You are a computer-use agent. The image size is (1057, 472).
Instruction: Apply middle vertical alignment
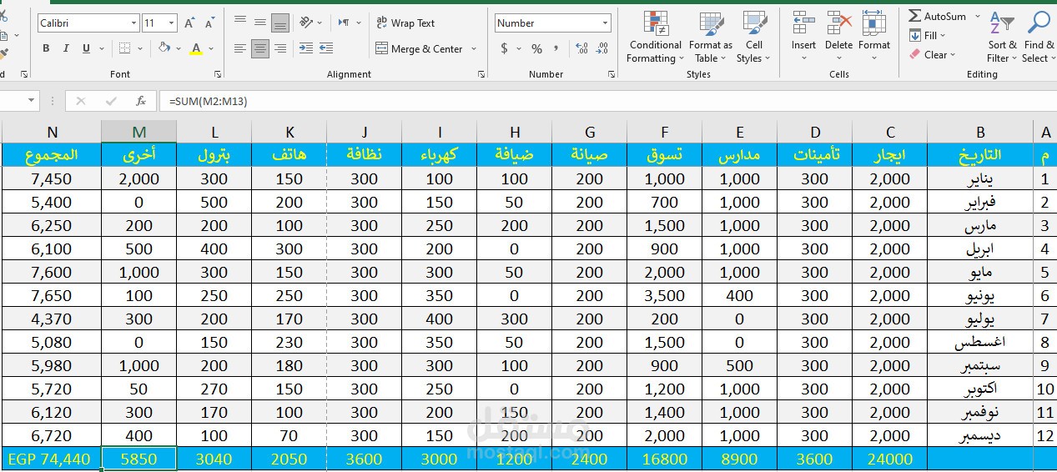coord(260,23)
